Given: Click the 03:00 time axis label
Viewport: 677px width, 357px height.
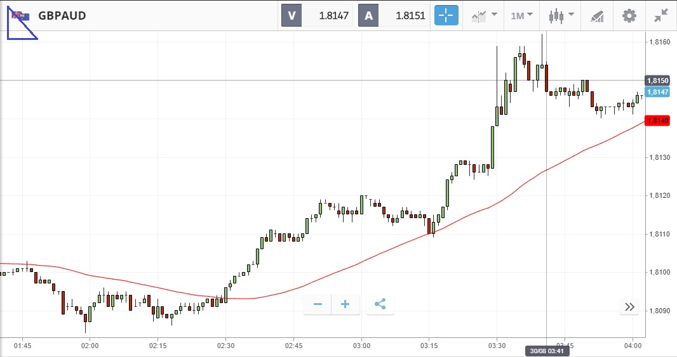Looking at the screenshot, I should (361, 346).
